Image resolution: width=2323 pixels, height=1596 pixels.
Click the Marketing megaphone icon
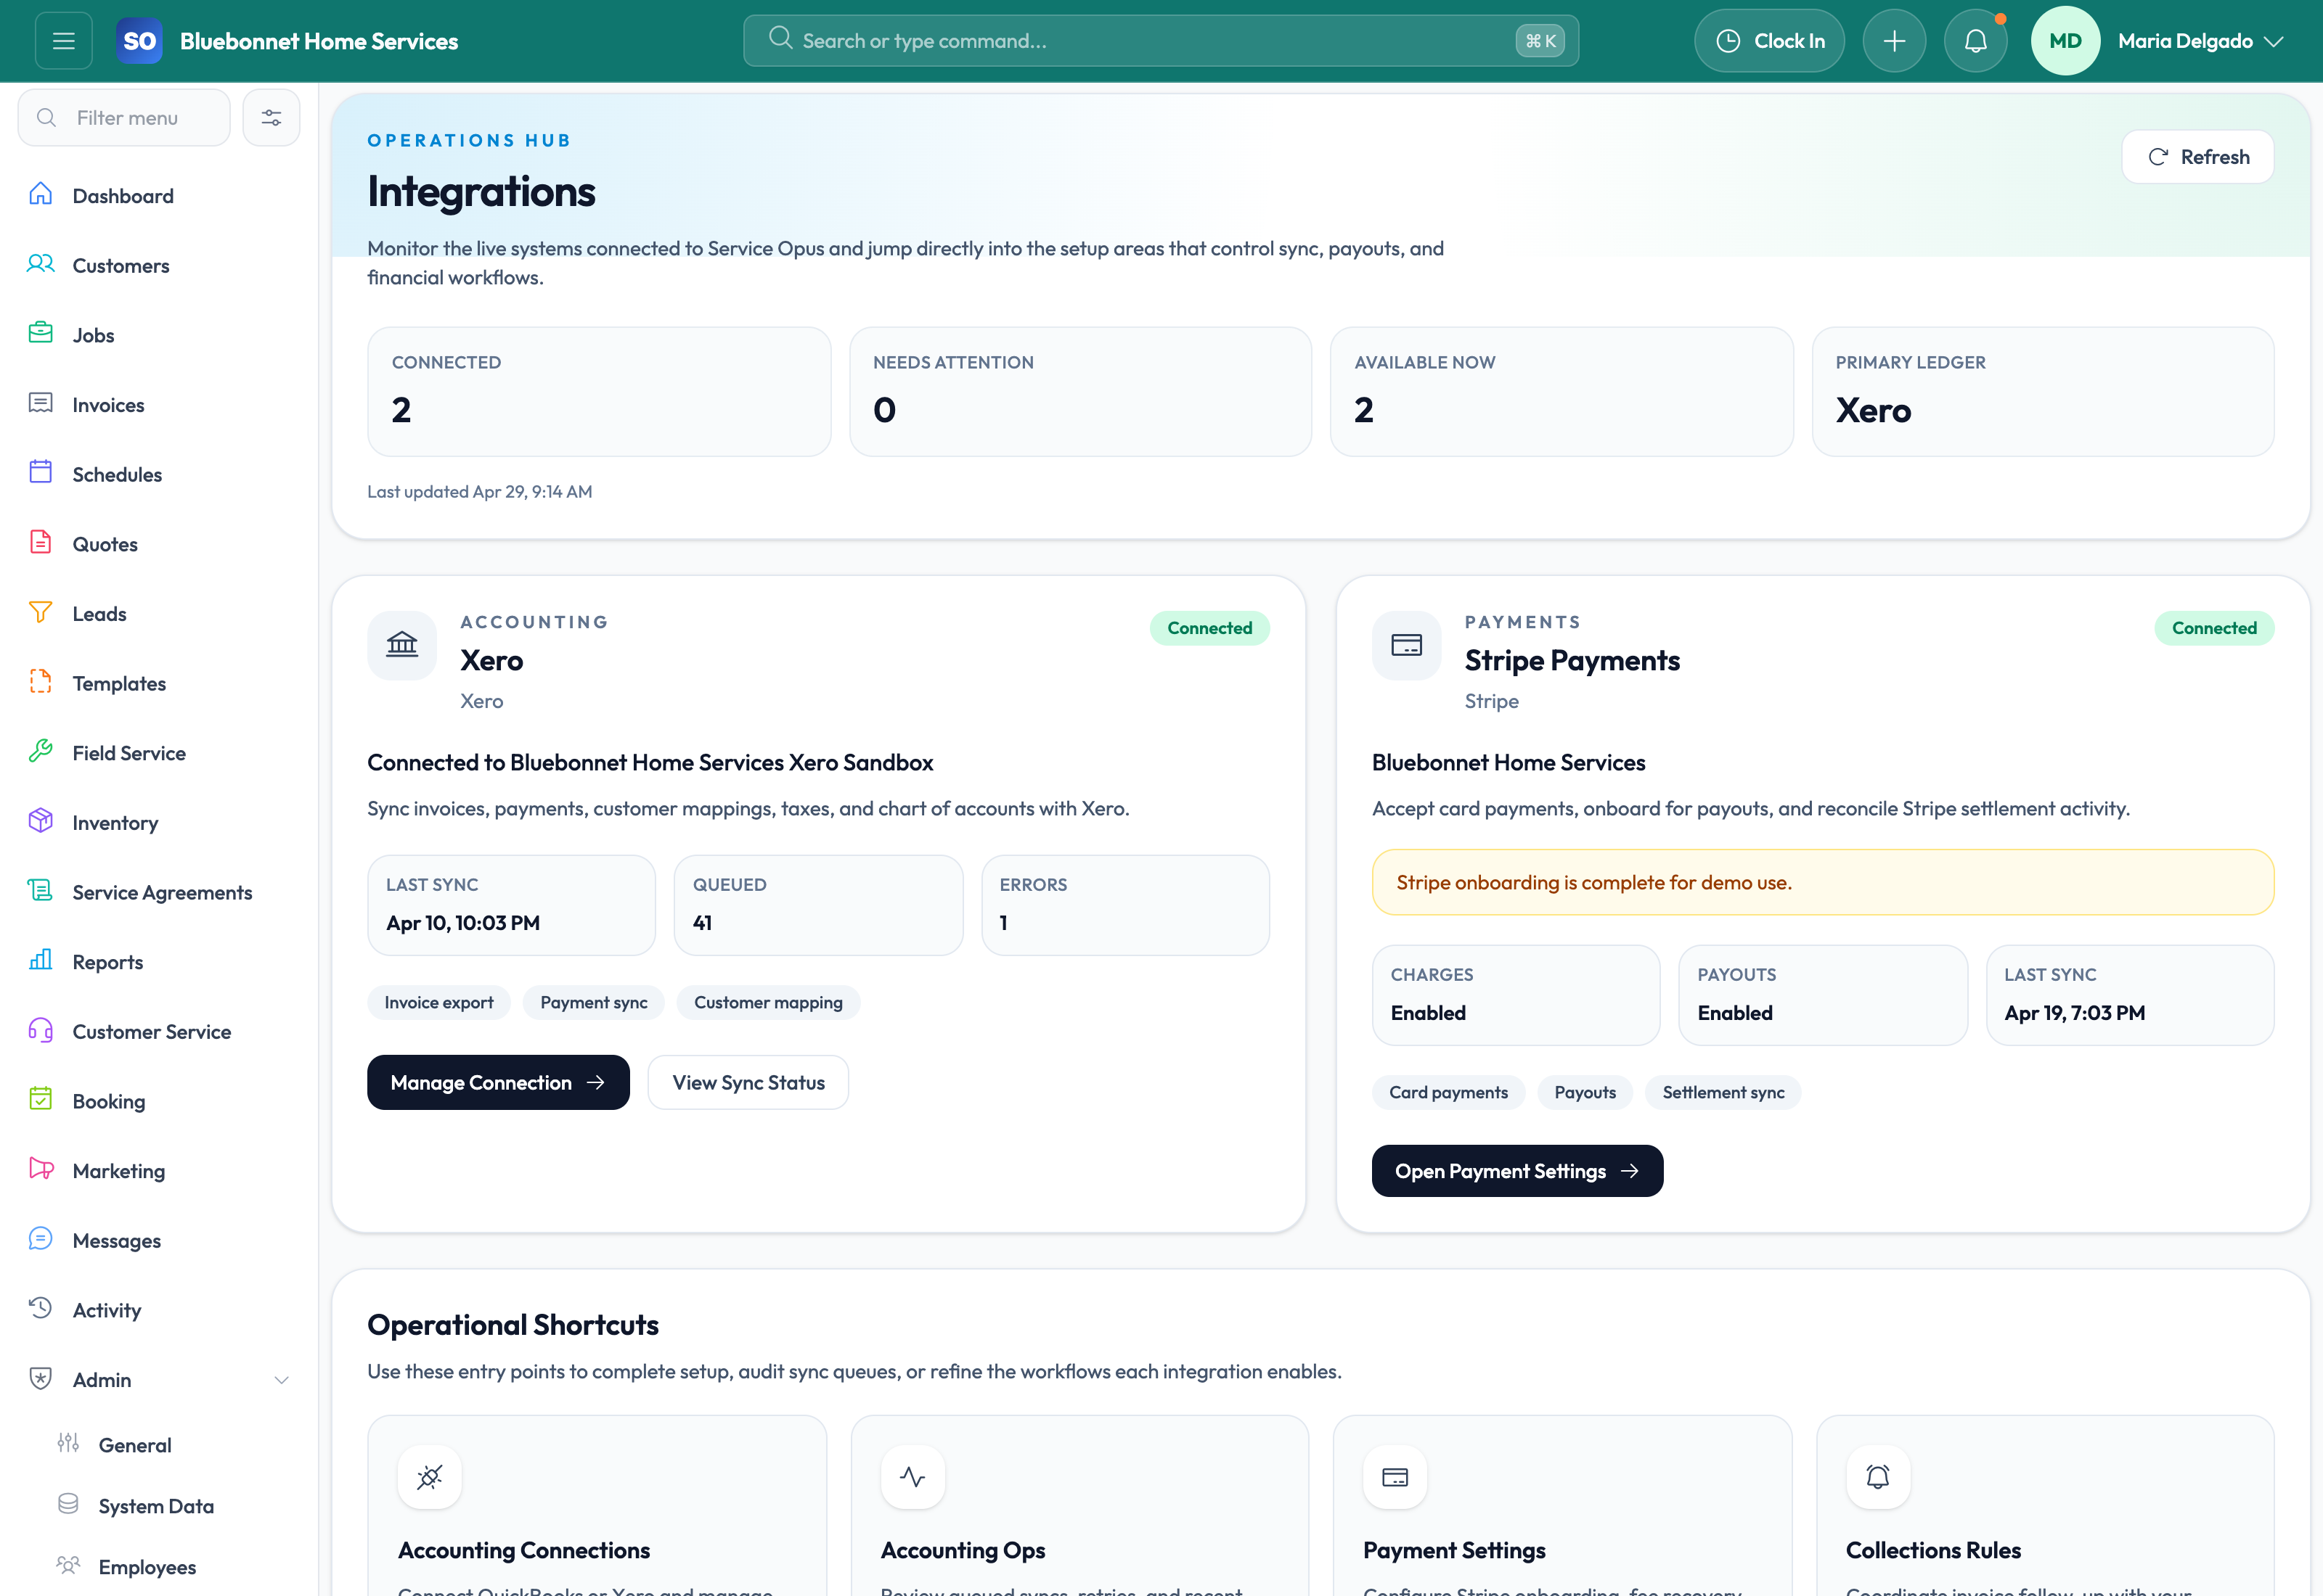click(x=41, y=1169)
